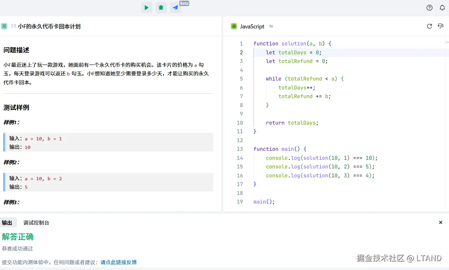Viewport: 449px width, 270px height.
Task: Open the 请点此链接反馈 feedback link
Action: click(119, 262)
